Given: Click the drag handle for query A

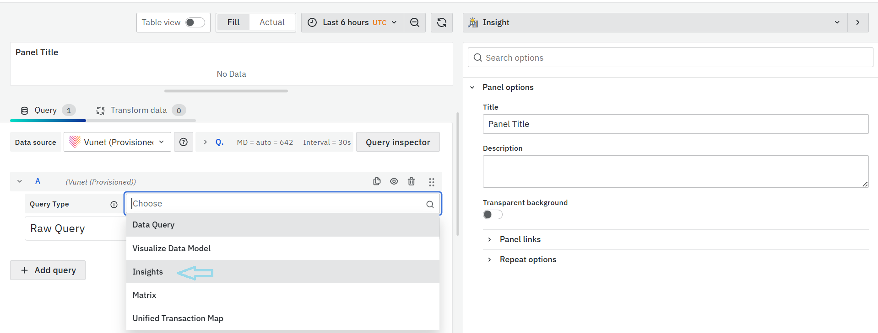Looking at the screenshot, I should (431, 182).
